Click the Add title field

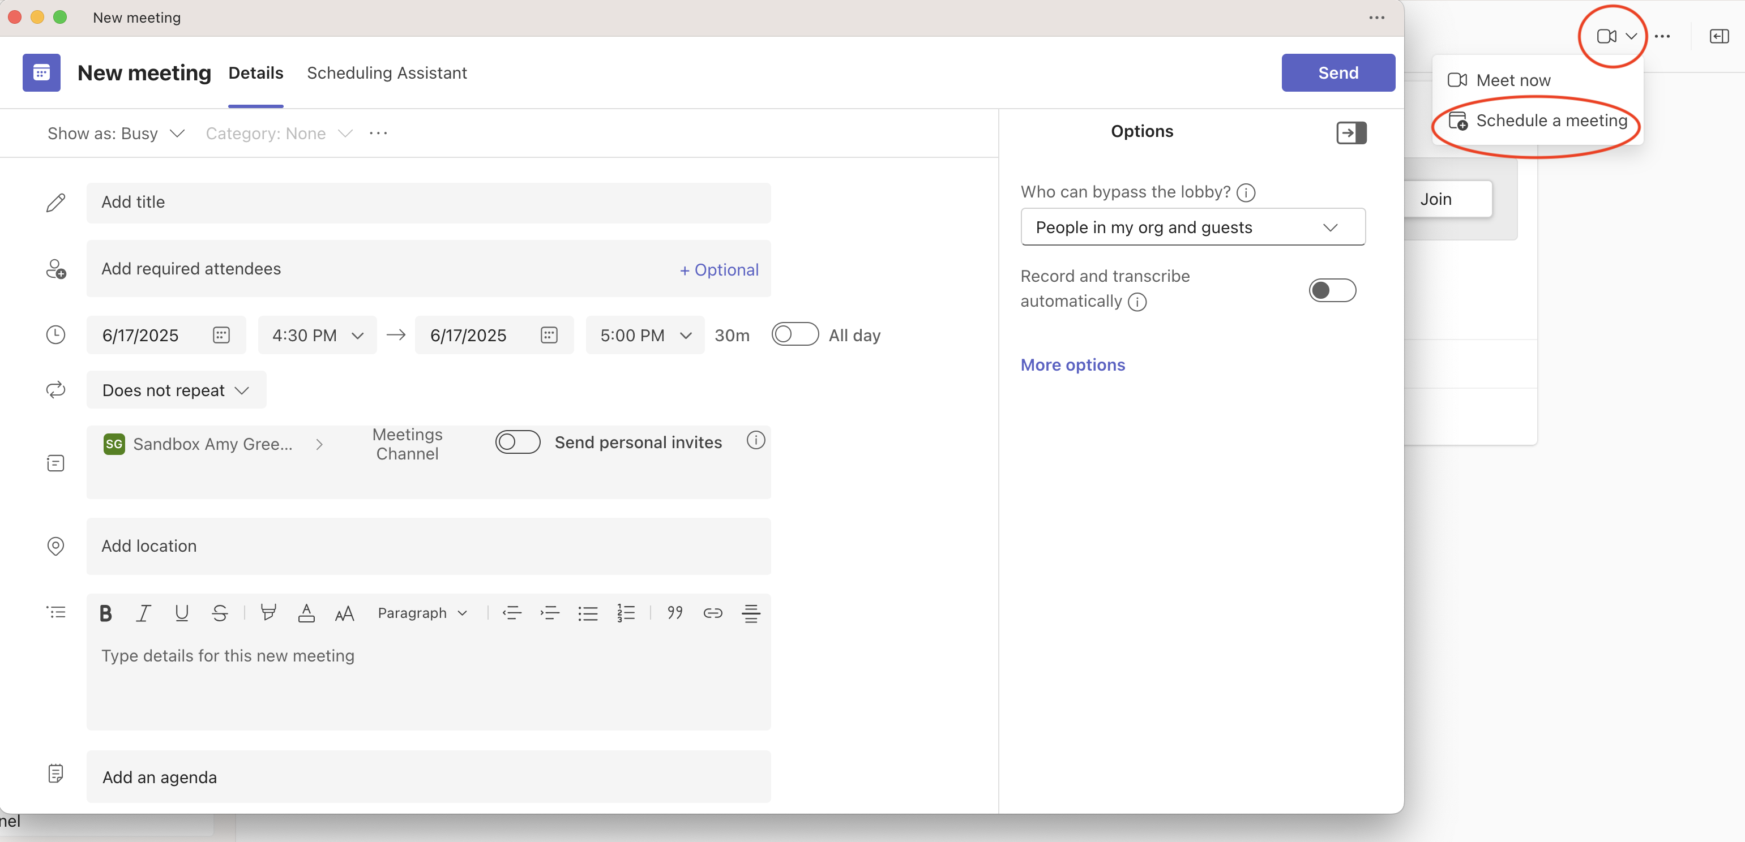click(428, 203)
